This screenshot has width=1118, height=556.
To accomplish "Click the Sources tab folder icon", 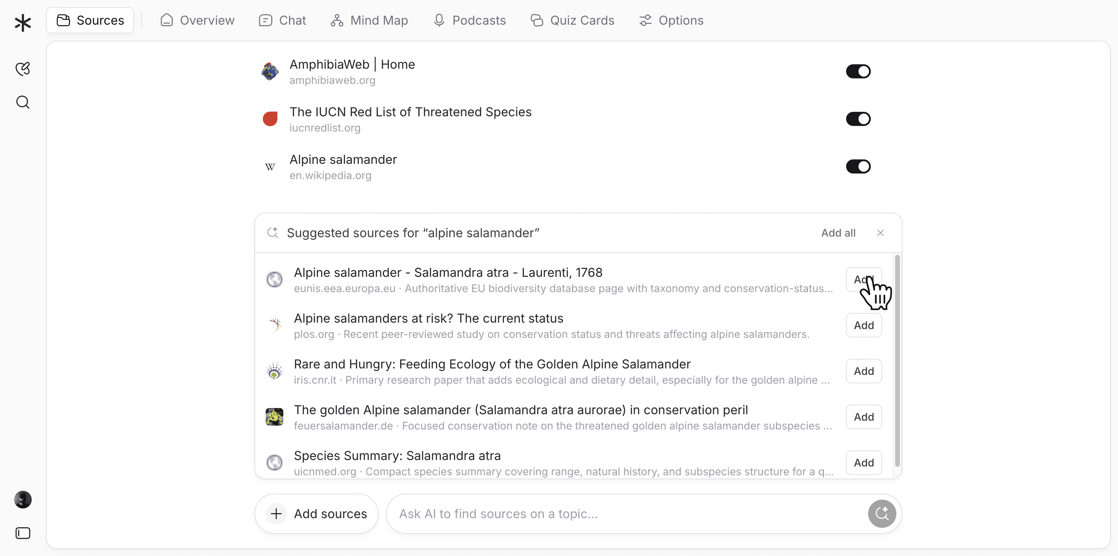I will point(63,20).
